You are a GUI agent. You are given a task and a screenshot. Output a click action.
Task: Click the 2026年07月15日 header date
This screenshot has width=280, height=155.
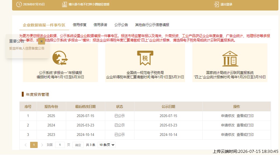[x=34, y=4]
